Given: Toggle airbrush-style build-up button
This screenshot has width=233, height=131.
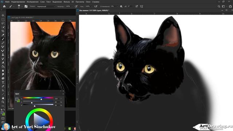Looking at the screenshot, I should point(96,7).
